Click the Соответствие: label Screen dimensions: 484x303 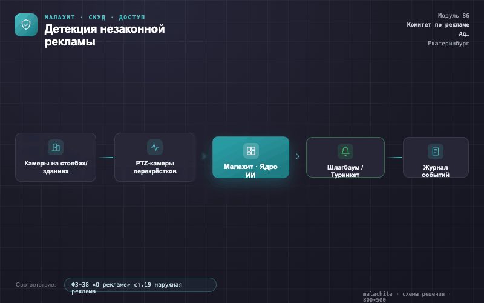[x=36, y=285]
